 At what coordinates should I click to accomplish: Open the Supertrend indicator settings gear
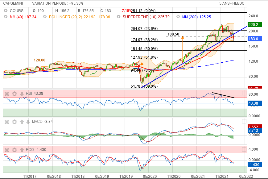118,17
